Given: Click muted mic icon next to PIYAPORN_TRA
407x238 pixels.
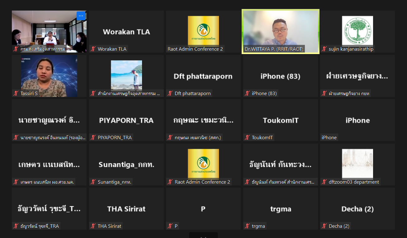Looking at the screenshot, I should point(93,137).
